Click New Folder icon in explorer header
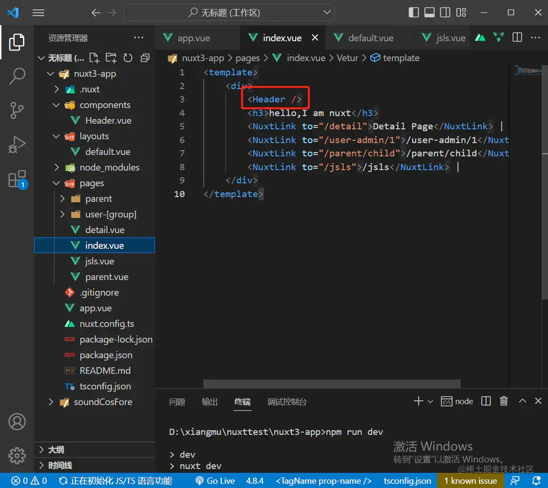Viewport: 548px width, 488px height. pos(111,58)
